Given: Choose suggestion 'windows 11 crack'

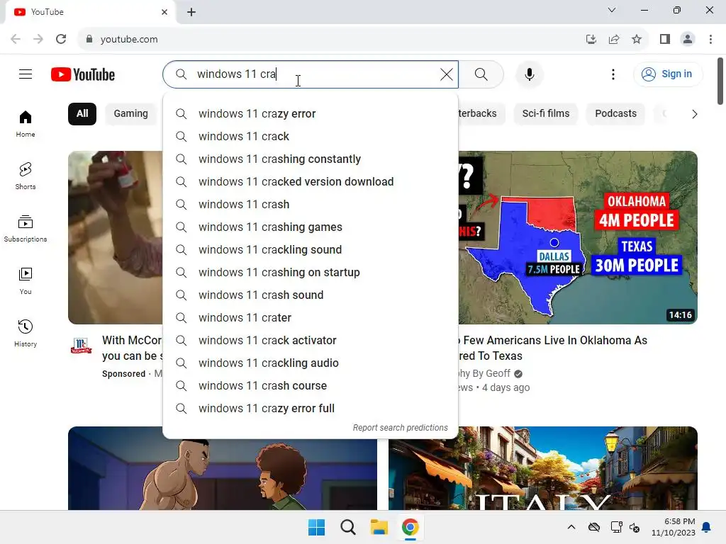Looking at the screenshot, I should [x=311, y=137].
